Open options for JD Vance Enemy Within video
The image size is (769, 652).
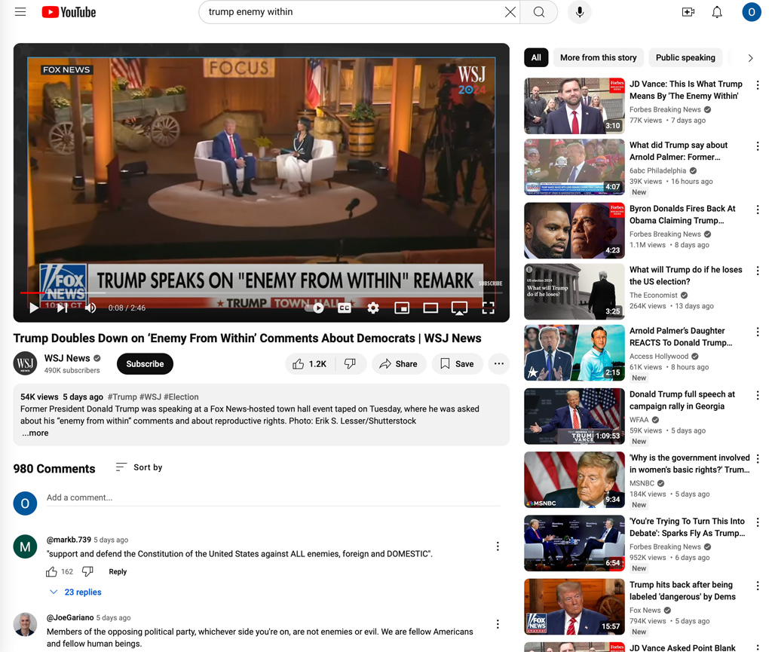[758, 85]
